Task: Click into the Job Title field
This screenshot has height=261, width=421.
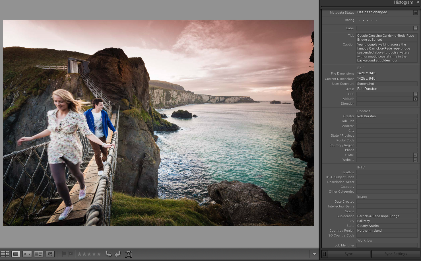Action: coord(387,121)
